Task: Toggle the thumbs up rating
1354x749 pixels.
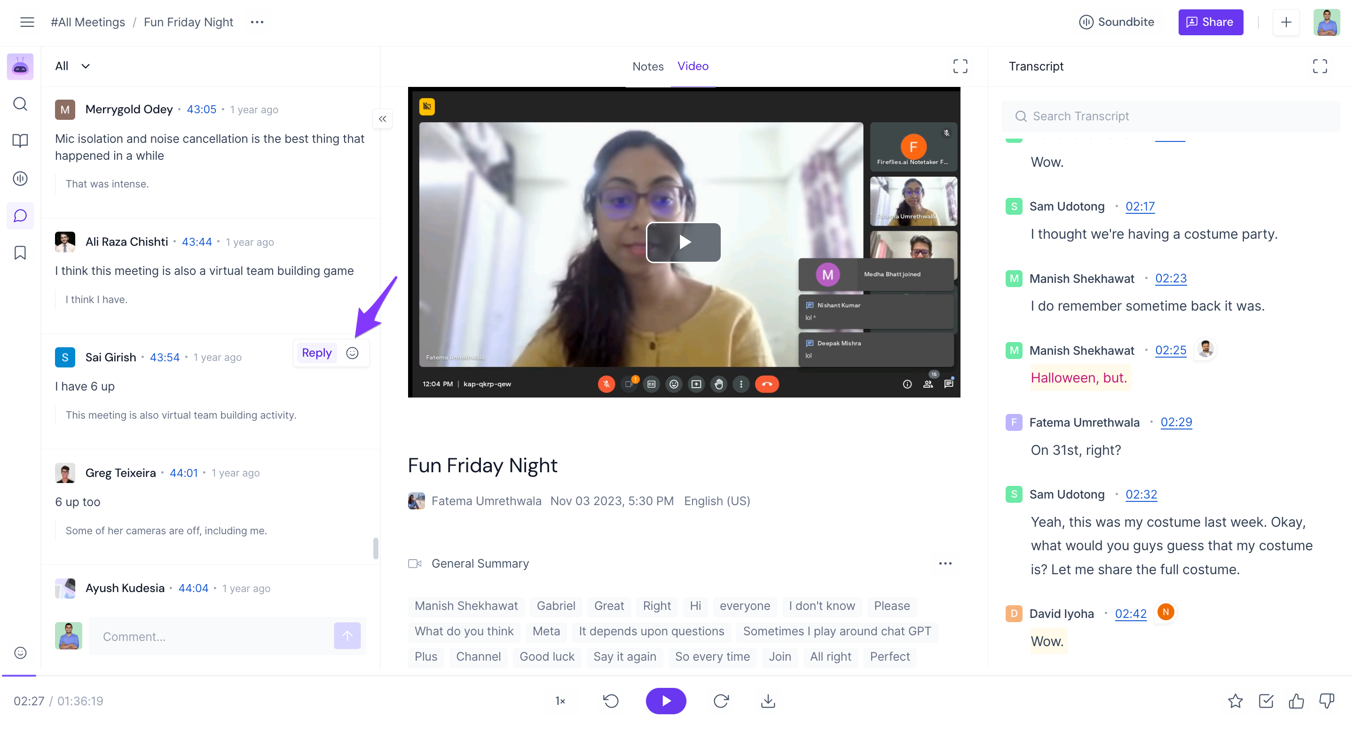Action: 1296,701
